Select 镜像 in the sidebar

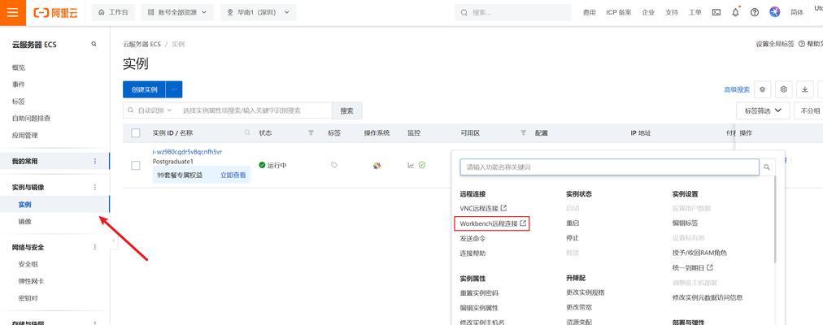[24, 222]
